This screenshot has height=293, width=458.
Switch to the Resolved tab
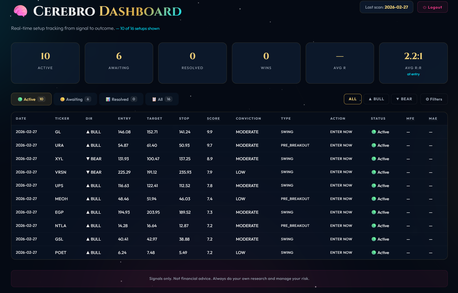point(121,99)
